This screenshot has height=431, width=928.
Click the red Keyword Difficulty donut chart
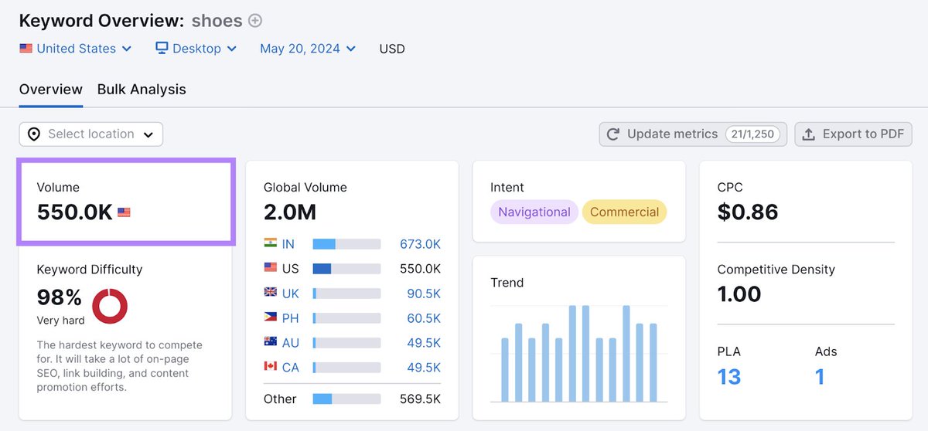click(110, 306)
